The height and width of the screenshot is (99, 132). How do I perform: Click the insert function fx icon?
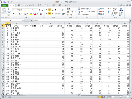pos(32,20)
